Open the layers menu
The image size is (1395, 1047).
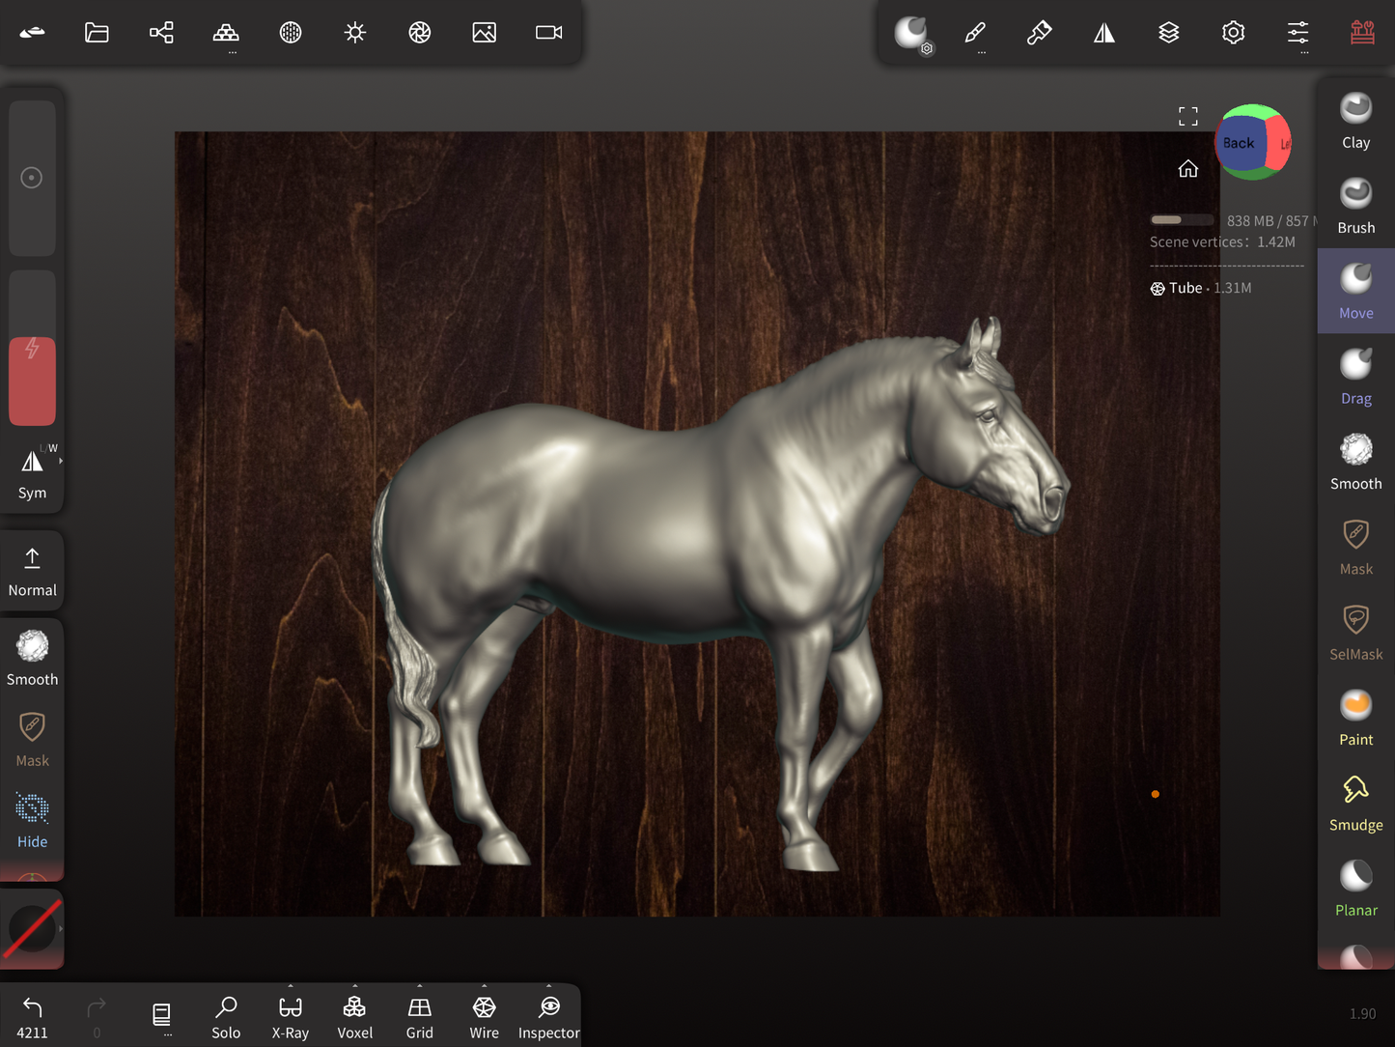coord(1168,33)
